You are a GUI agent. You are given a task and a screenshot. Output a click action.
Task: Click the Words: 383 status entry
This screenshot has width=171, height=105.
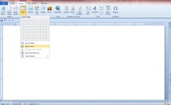coord(17,104)
